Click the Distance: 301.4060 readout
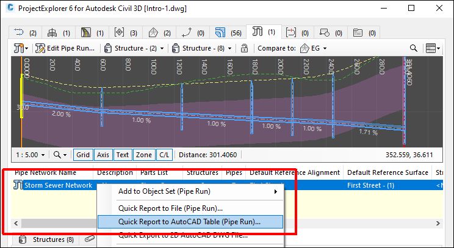Screen dimensions: 454x248 click(208, 155)
